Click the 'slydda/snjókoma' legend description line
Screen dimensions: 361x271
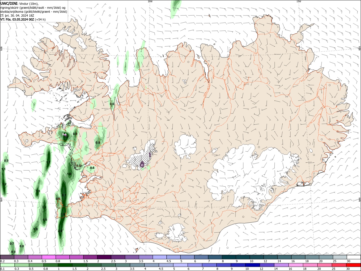point(34,12)
